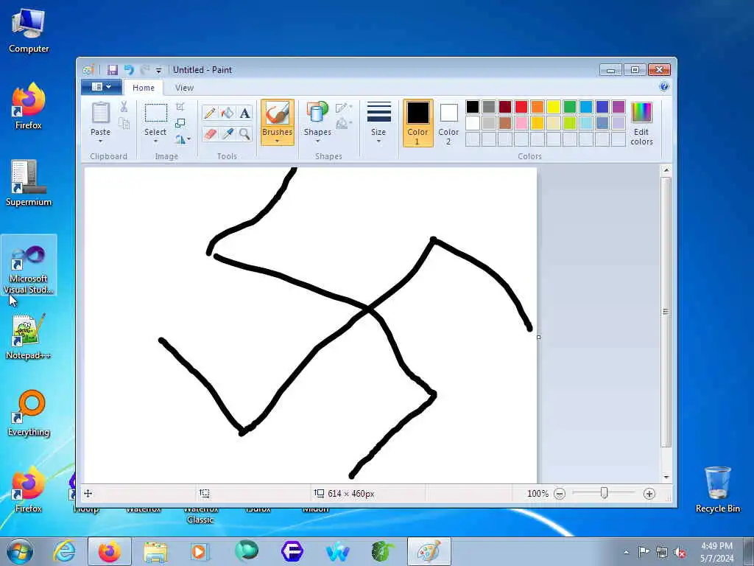Click the zoom in plus button

point(649,494)
